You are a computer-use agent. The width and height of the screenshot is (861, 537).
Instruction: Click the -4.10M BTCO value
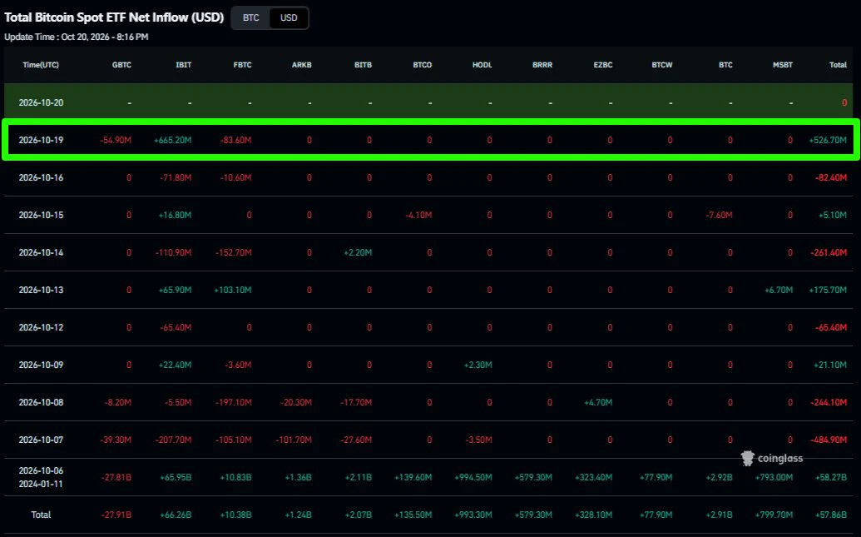418,215
